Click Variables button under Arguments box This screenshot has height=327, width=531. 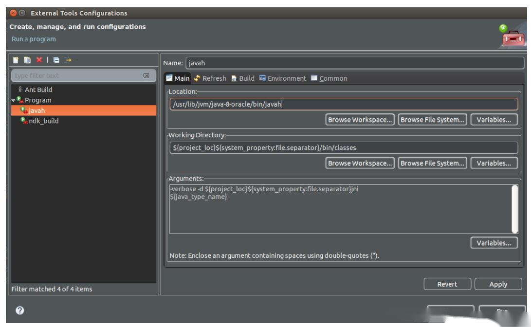coord(494,243)
